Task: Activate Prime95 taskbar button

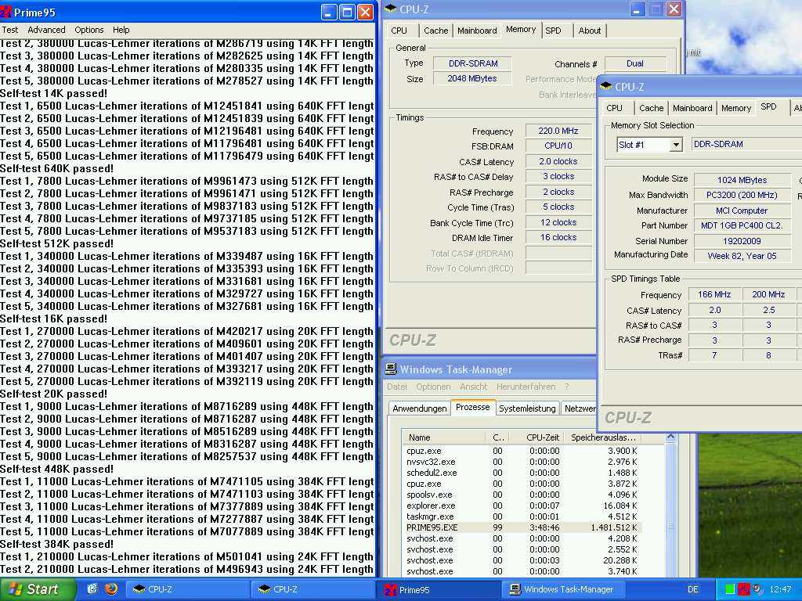Action: point(438,590)
